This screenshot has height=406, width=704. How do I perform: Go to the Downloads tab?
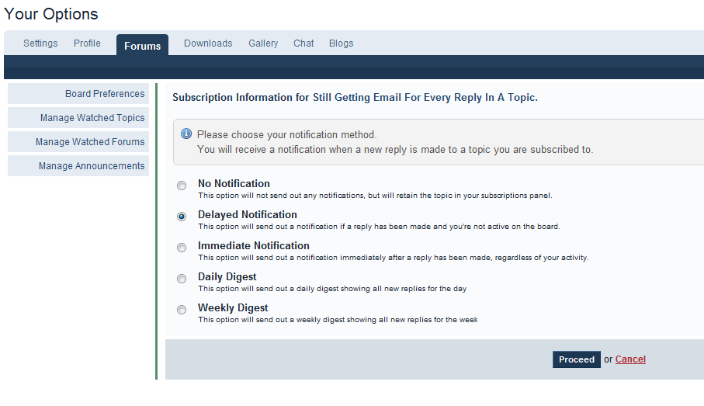(x=208, y=43)
